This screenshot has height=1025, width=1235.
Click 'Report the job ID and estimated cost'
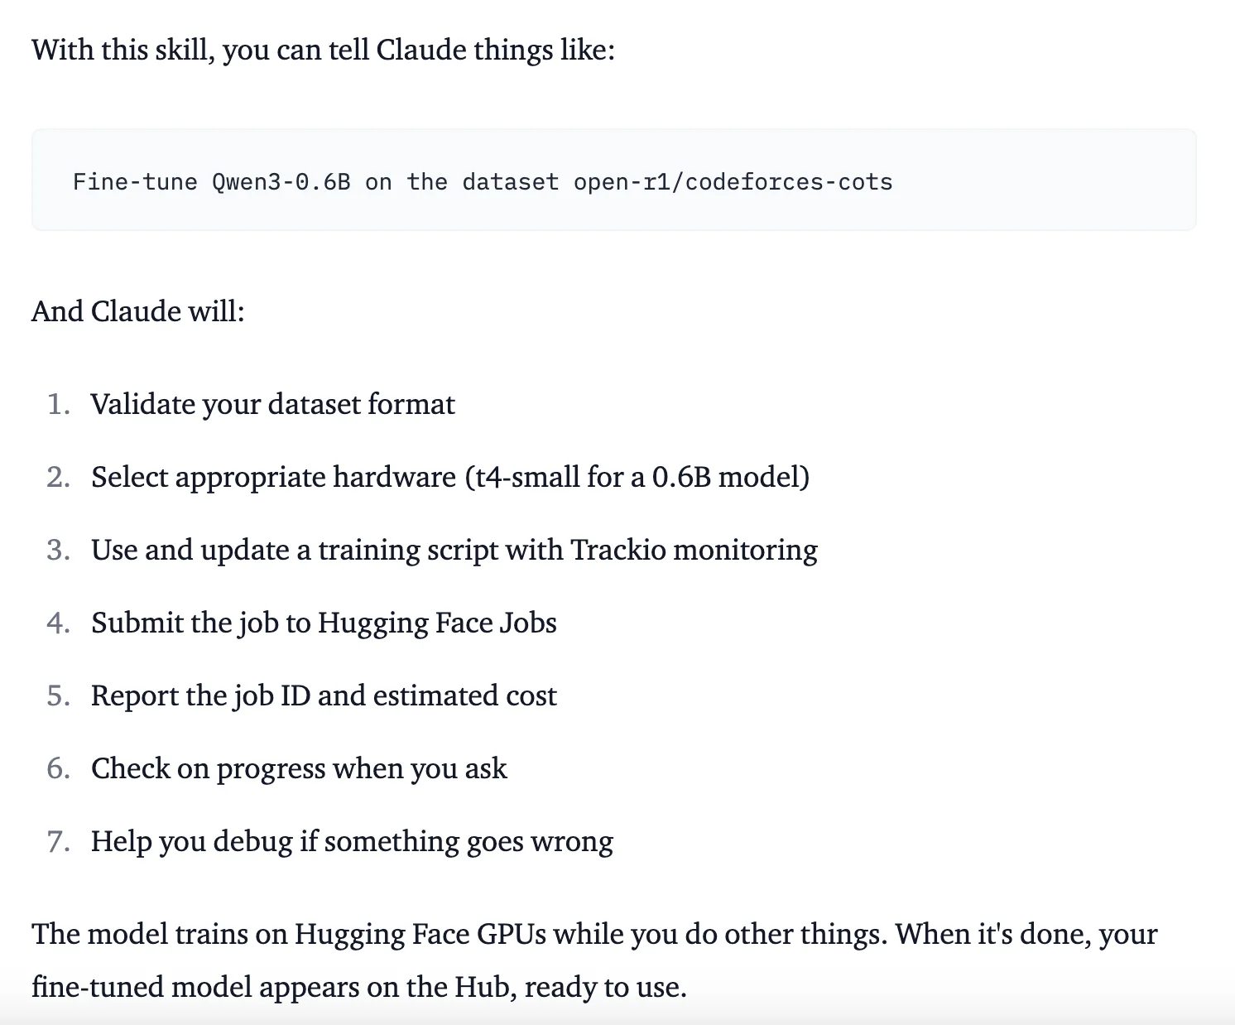[324, 695]
